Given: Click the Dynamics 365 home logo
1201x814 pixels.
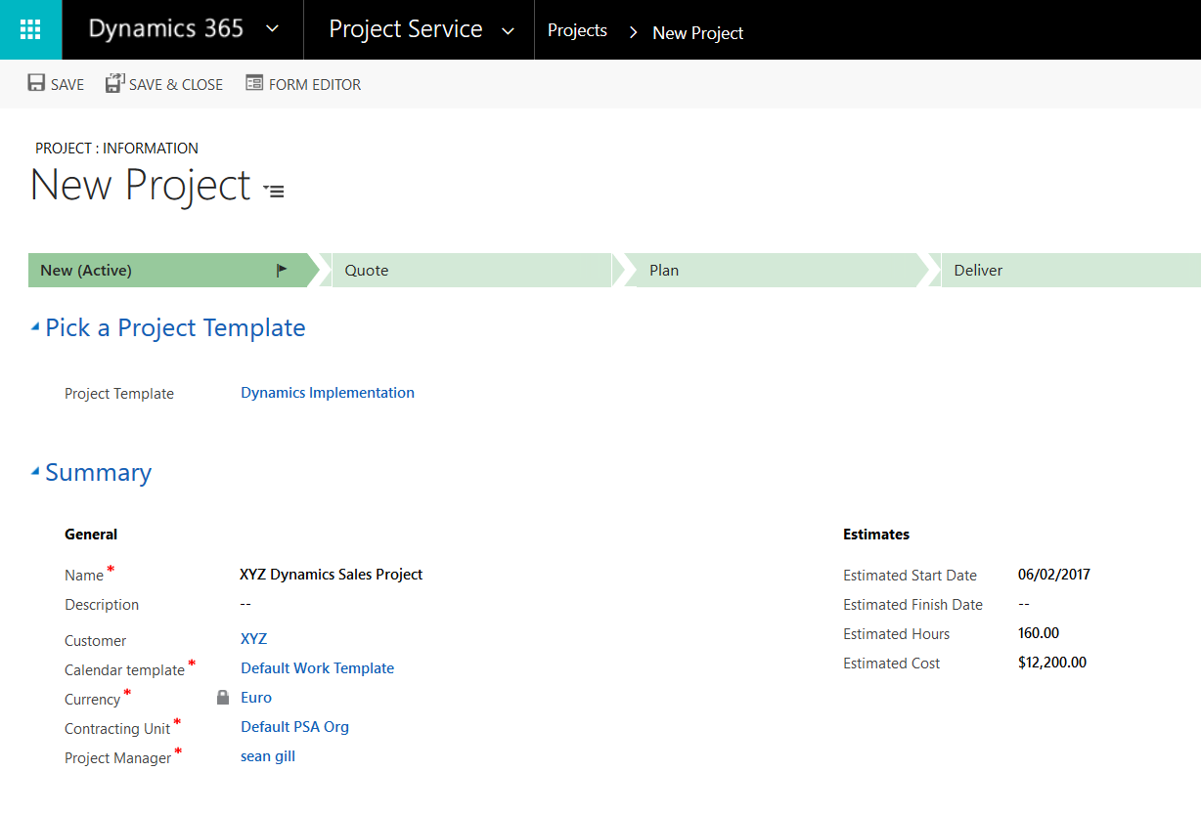Looking at the screenshot, I should tap(165, 29).
